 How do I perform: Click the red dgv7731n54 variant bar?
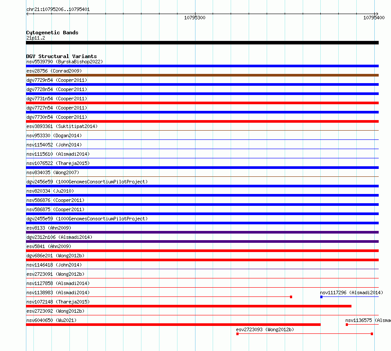(x=202, y=103)
